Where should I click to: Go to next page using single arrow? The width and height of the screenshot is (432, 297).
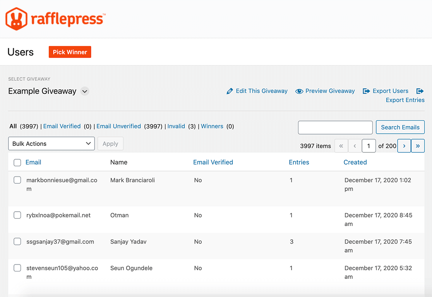pyautogui.click(x=404, y=146)
